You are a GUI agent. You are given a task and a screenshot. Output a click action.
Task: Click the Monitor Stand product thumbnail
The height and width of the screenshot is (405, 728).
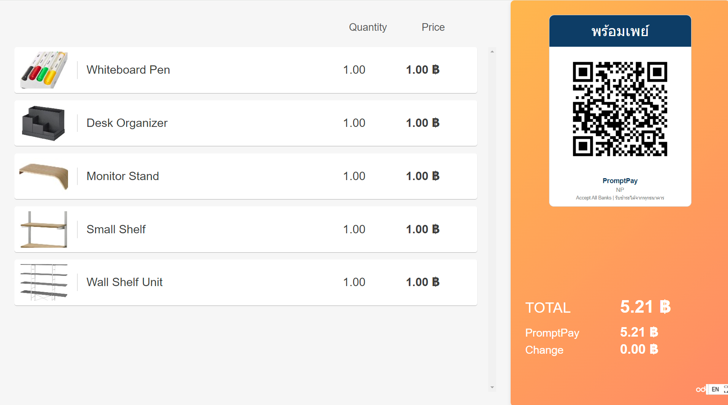(44, 176)
